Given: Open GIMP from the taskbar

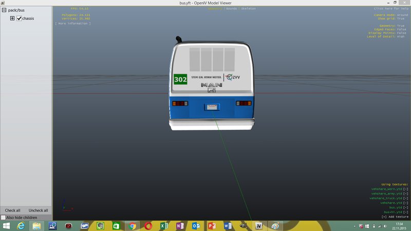Looking at the screenshot, I should pyautogui.click(x=244, y=226).
